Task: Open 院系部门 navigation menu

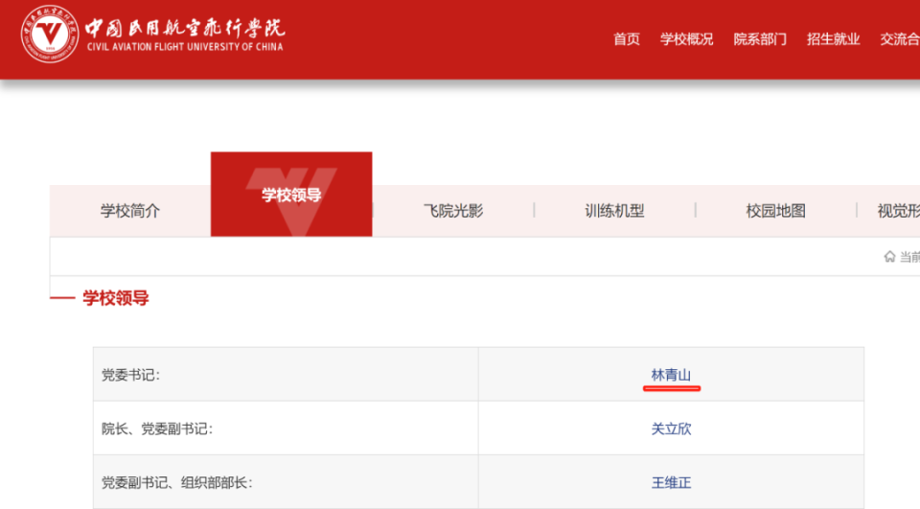Action: 760,39
